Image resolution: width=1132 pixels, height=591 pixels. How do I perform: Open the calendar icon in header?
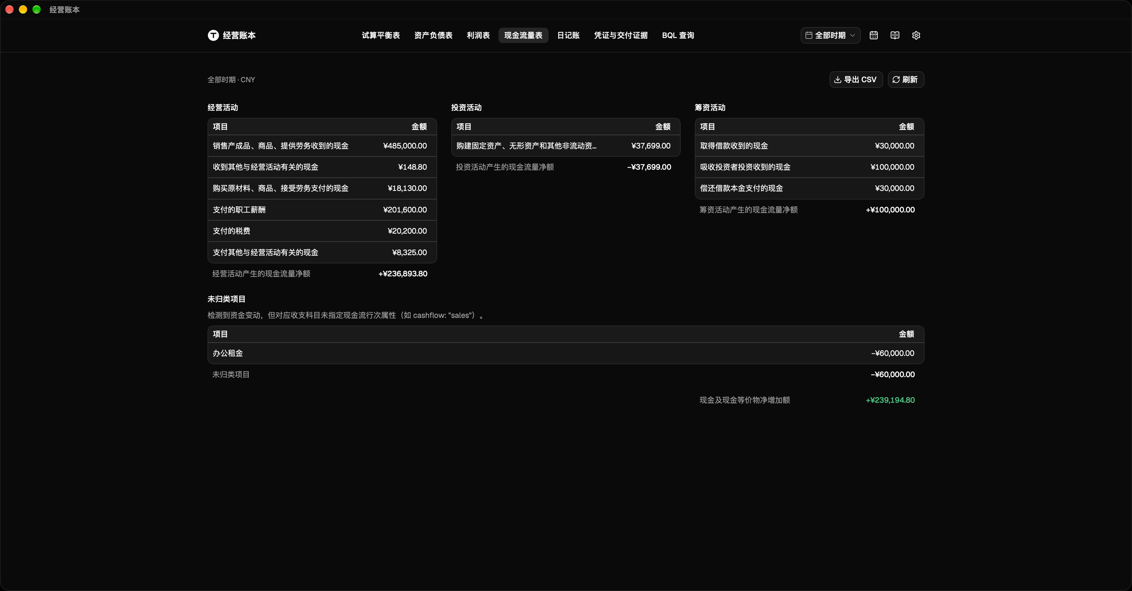[873, 35]
